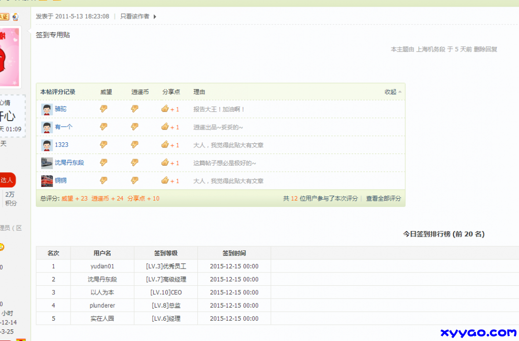Click the 沈局丹东段 username in the rating list

click(68, 162)
